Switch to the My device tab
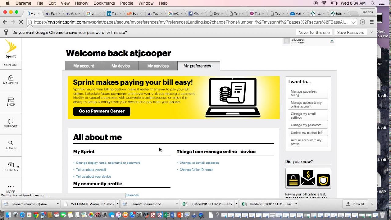The image size is (391, 220). pyautogui.click(x=121, y=66)
